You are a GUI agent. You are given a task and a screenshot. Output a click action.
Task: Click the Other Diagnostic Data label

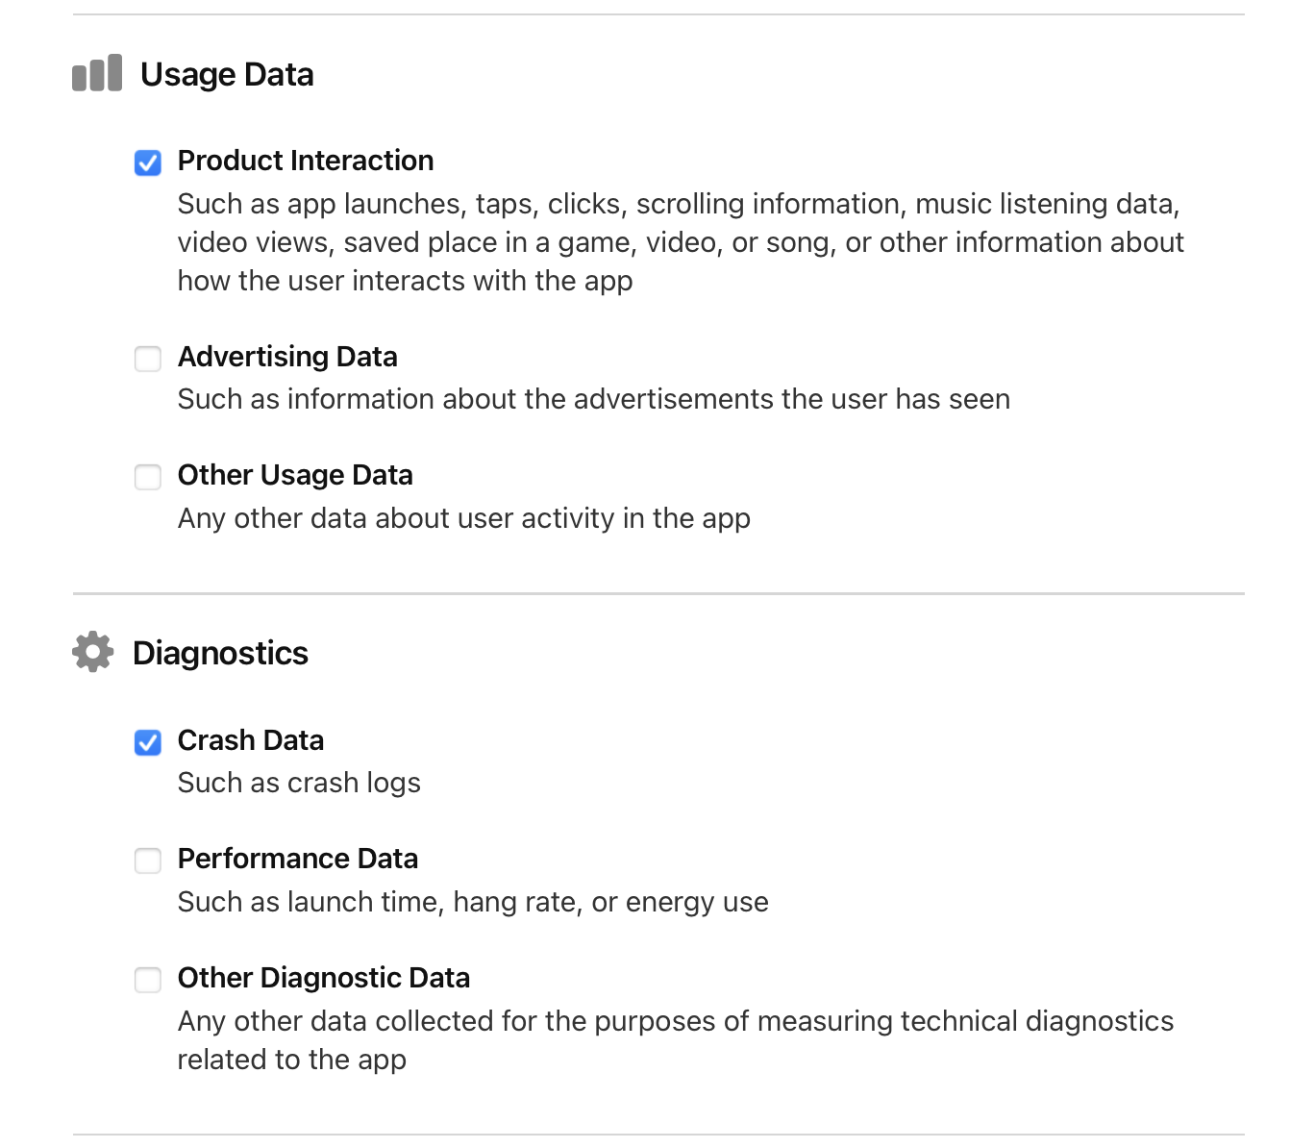pyautogui.click(x=323, y=978)
